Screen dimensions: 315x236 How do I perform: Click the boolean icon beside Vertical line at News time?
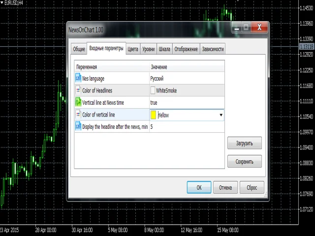(78, 102)
